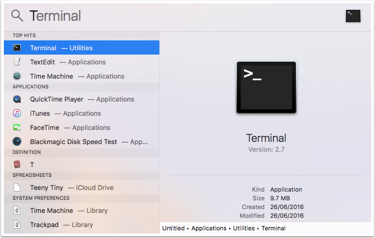Screen dimensions: 375x238
Task: Click the iTunes music note icon
Action: (17, 113)
